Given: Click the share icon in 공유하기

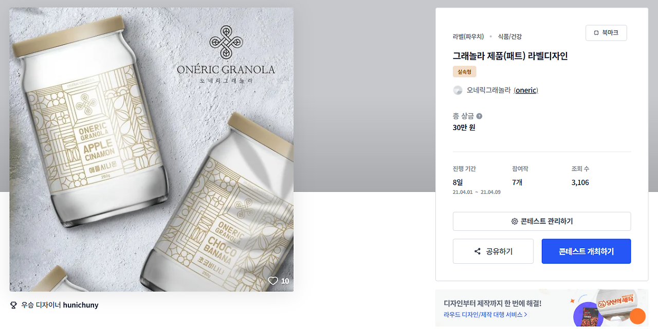Looking at the screenshot, I should pyautogui.click(x=478, y=251).
